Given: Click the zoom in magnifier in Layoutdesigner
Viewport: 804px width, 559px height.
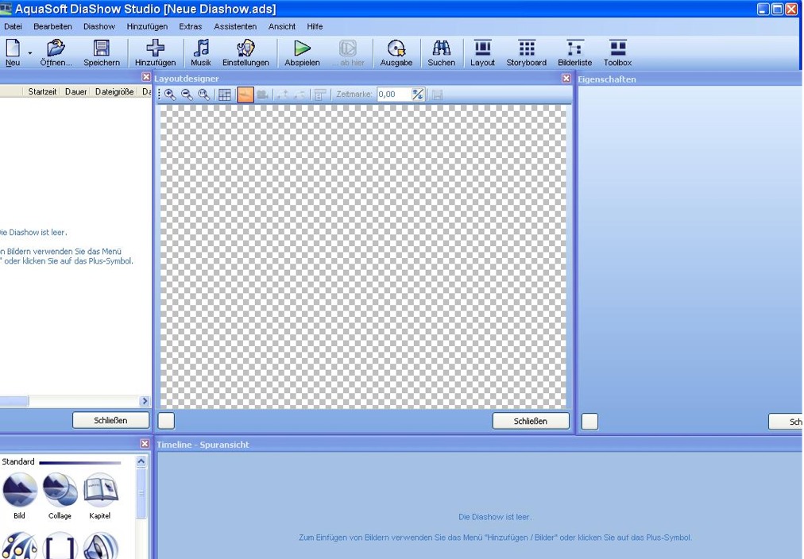Looking at the screenshot, I should point(170,94).
